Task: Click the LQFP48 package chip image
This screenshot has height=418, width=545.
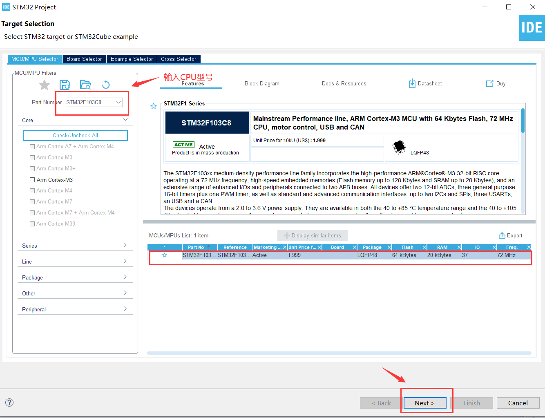Action: [399, 147]
